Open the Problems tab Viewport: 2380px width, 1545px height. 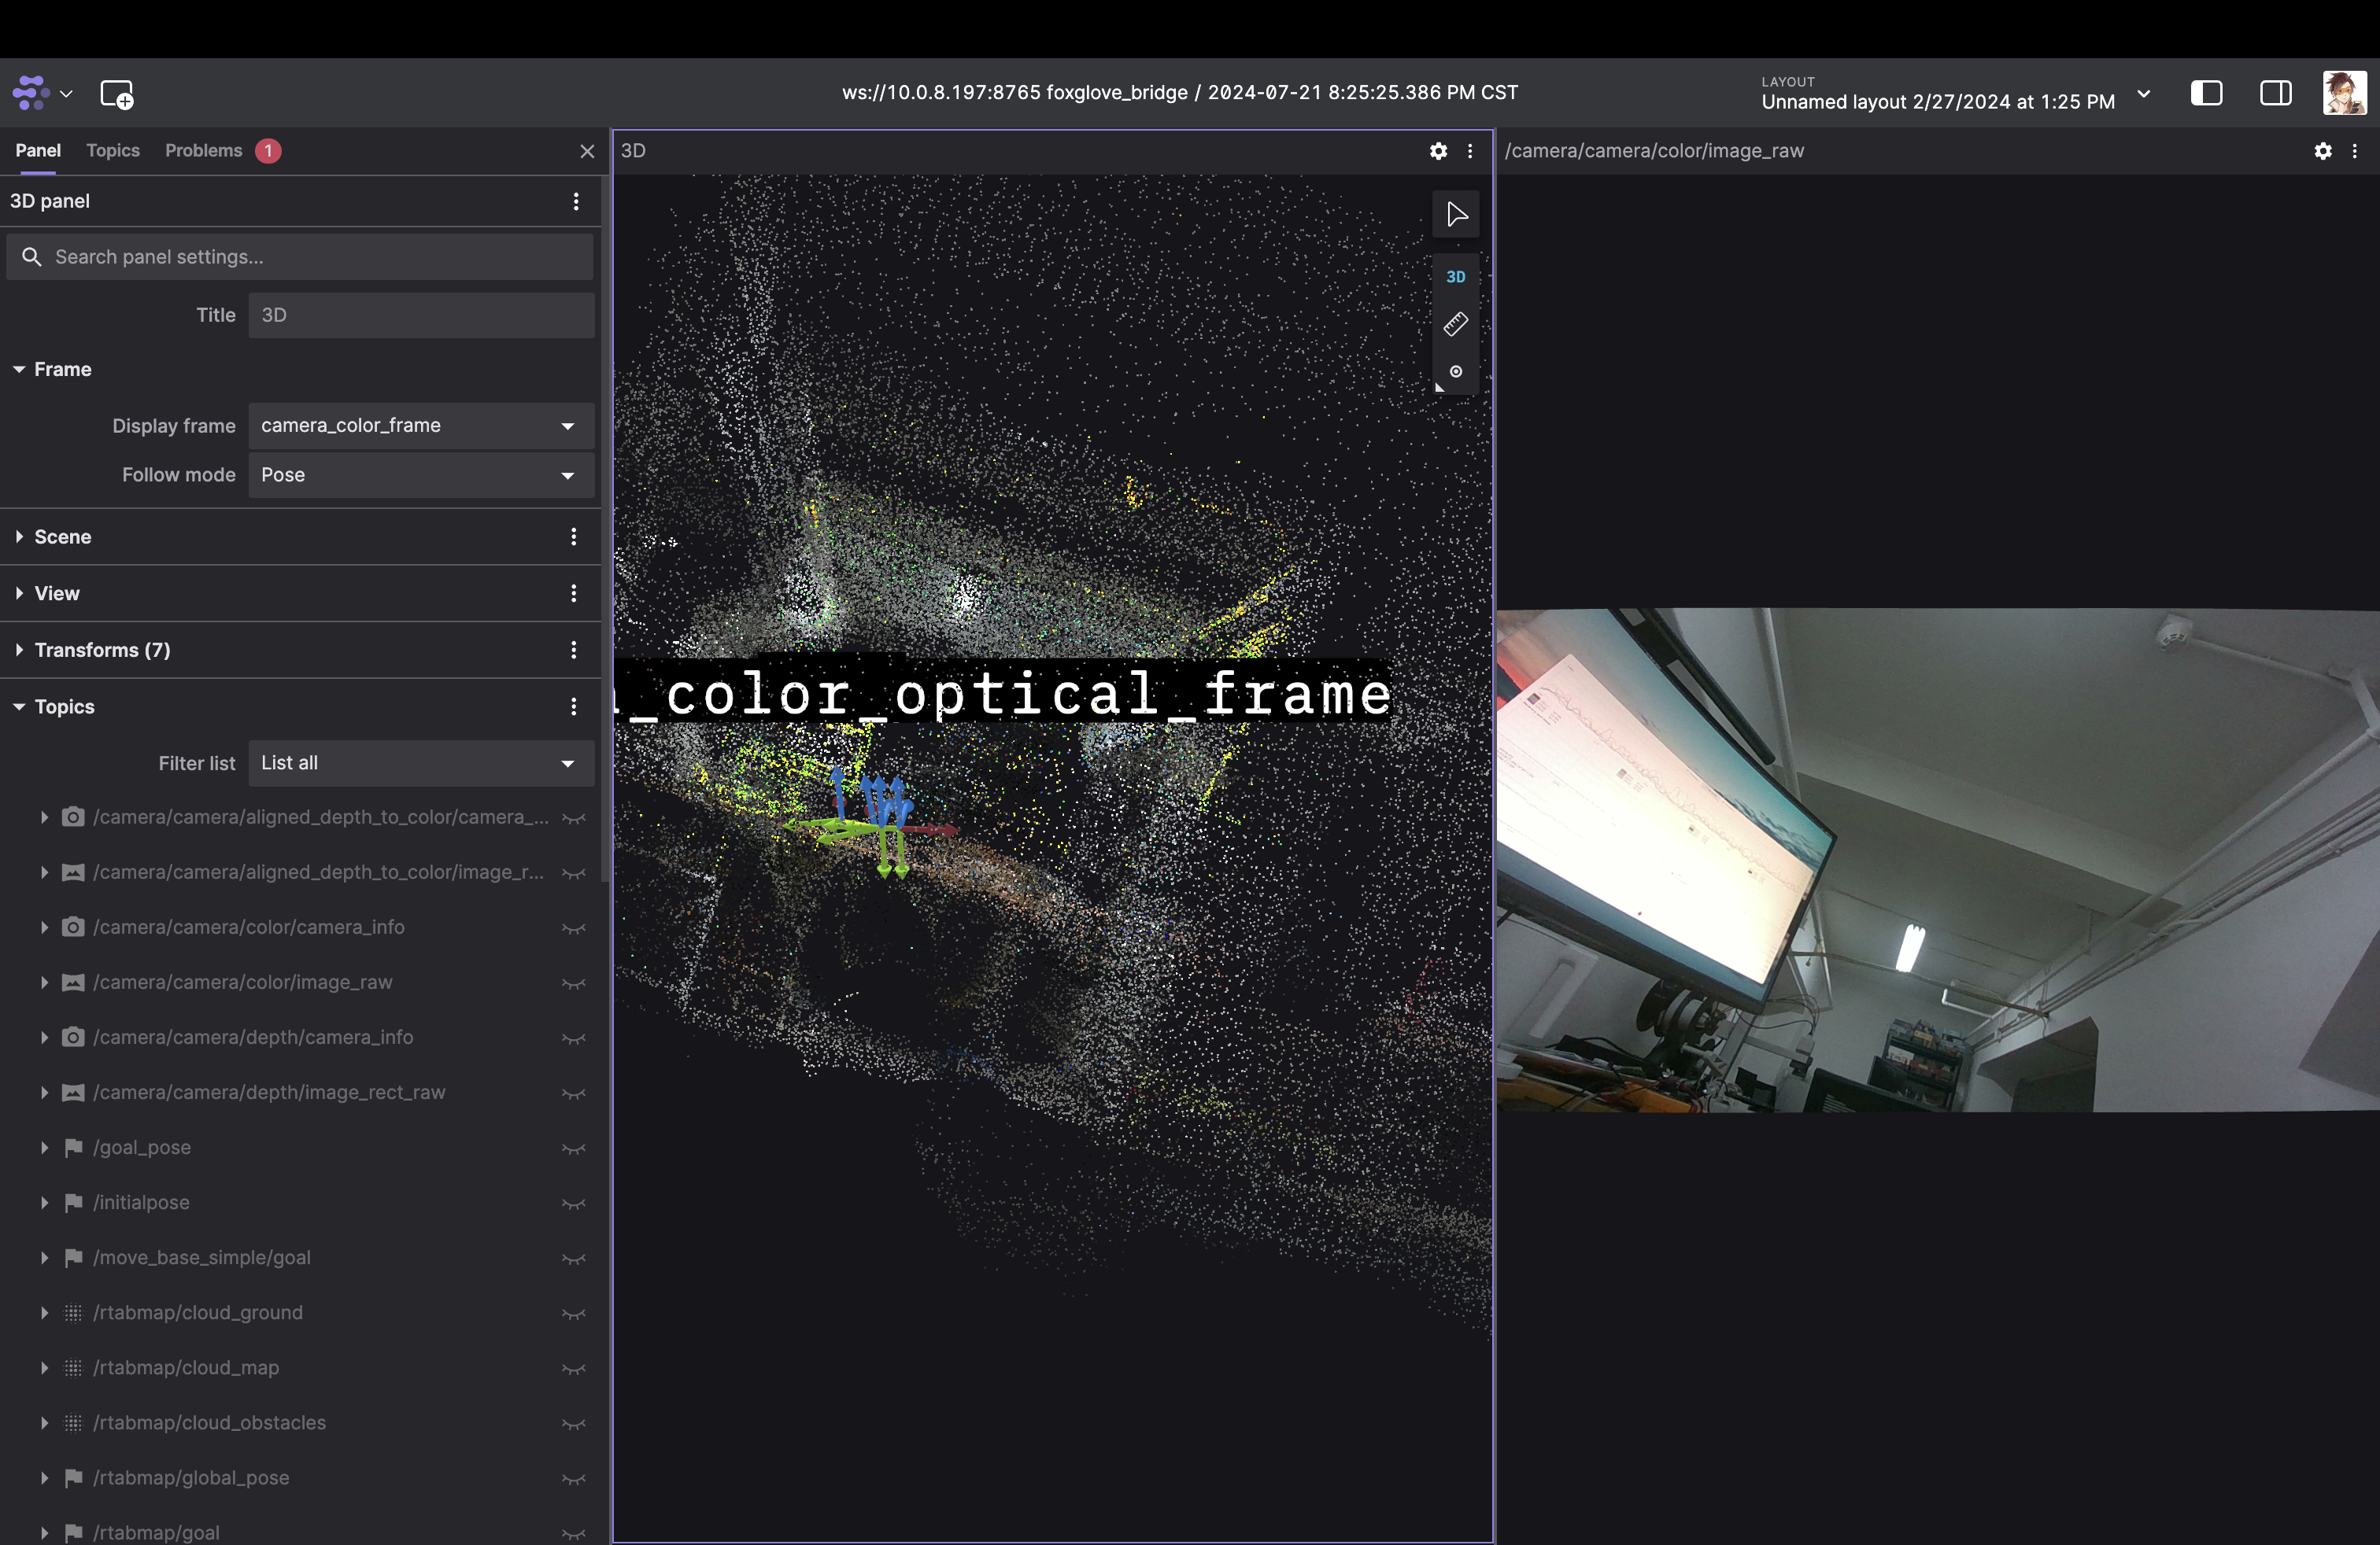pyautogui.click(x=205, y=150)
